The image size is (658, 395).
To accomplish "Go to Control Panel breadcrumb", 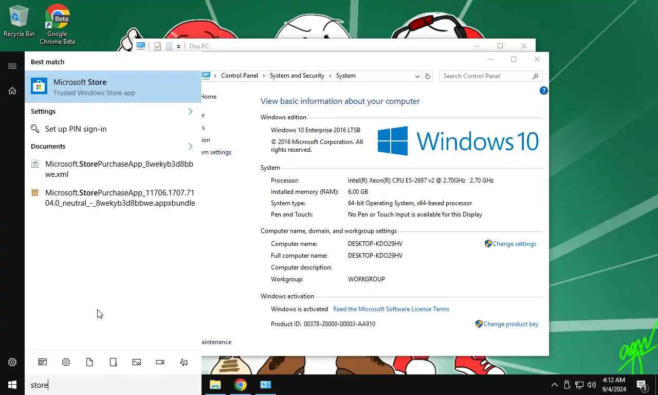I will coord(240,76).
